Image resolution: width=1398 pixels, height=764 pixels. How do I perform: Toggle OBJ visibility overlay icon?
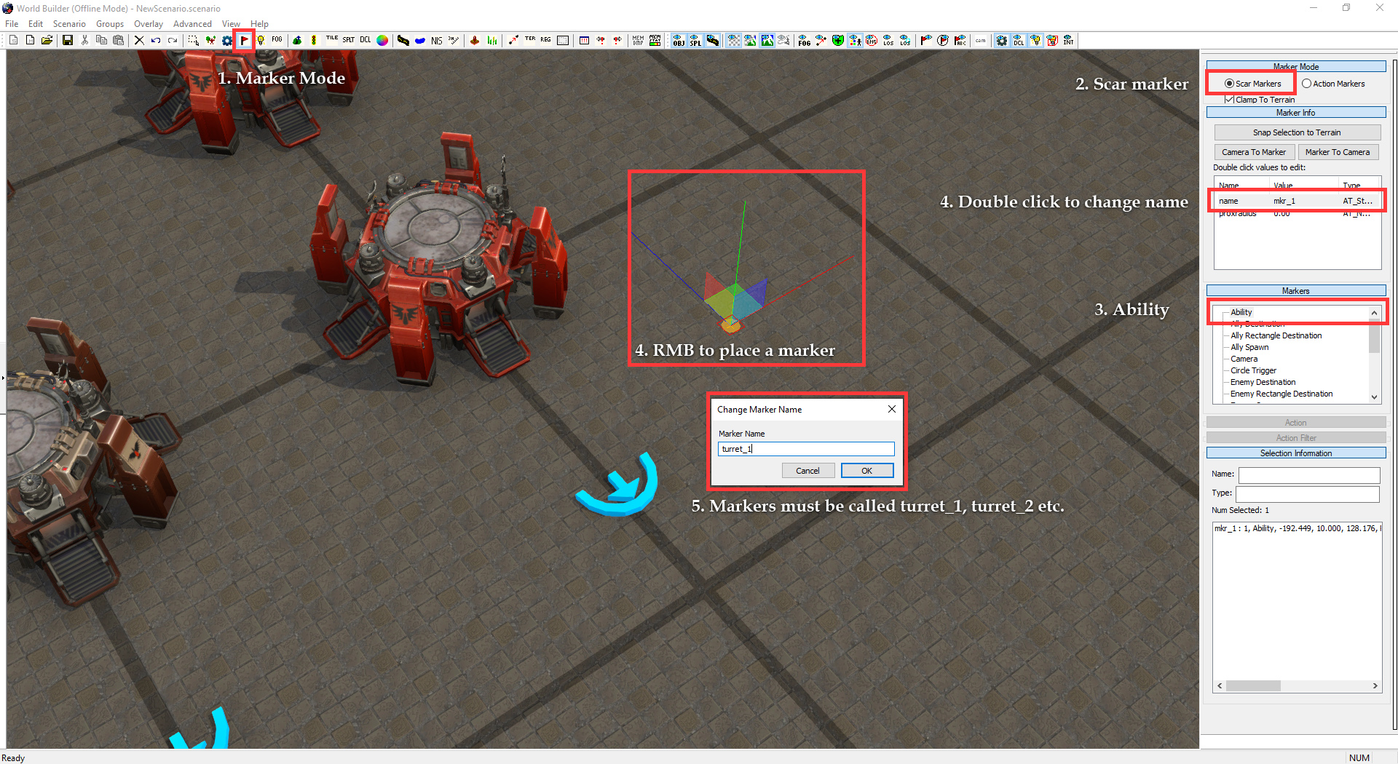coord(679,41)
